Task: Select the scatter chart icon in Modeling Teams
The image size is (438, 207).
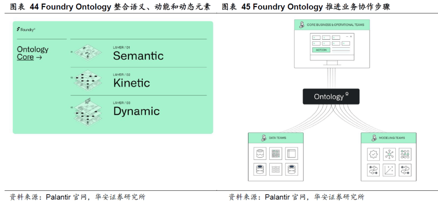Action: (x=389, y=170)
